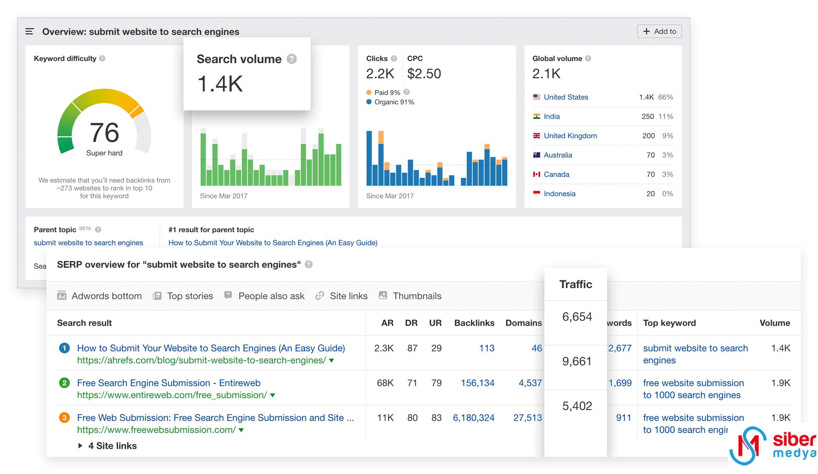Screen dimensions: 818x474
Task: Click the Organic blue legend dot
Action: pos(369,102)
